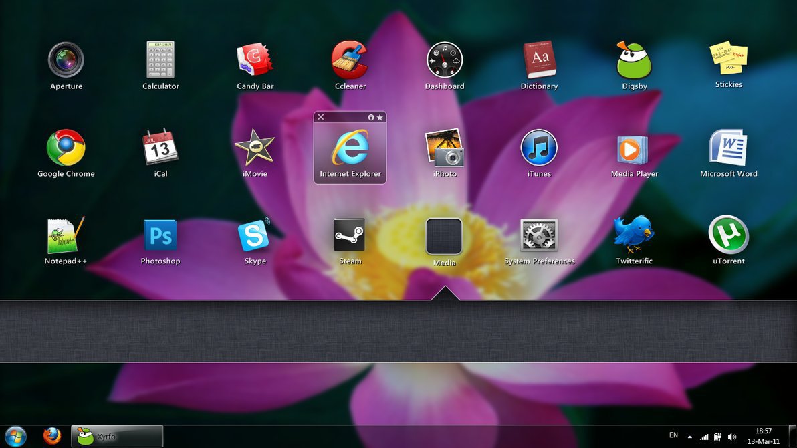Screen dimensions: 797x448
Task: Open the Dictionary app
Action: (540, 60)
